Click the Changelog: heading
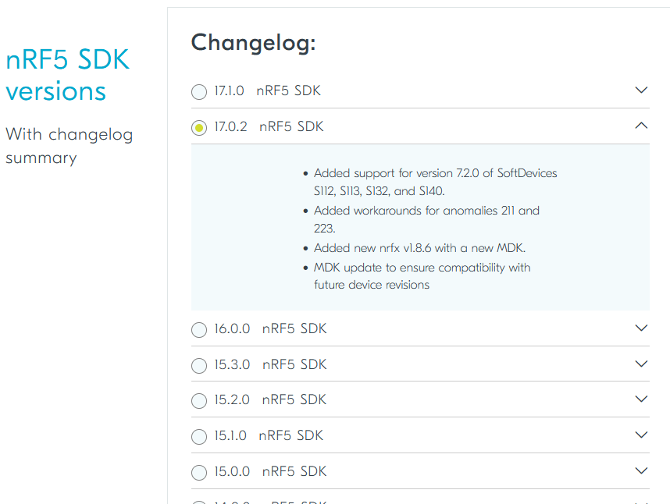This screenshot has width=670, height=504. [x=253, y=43]
